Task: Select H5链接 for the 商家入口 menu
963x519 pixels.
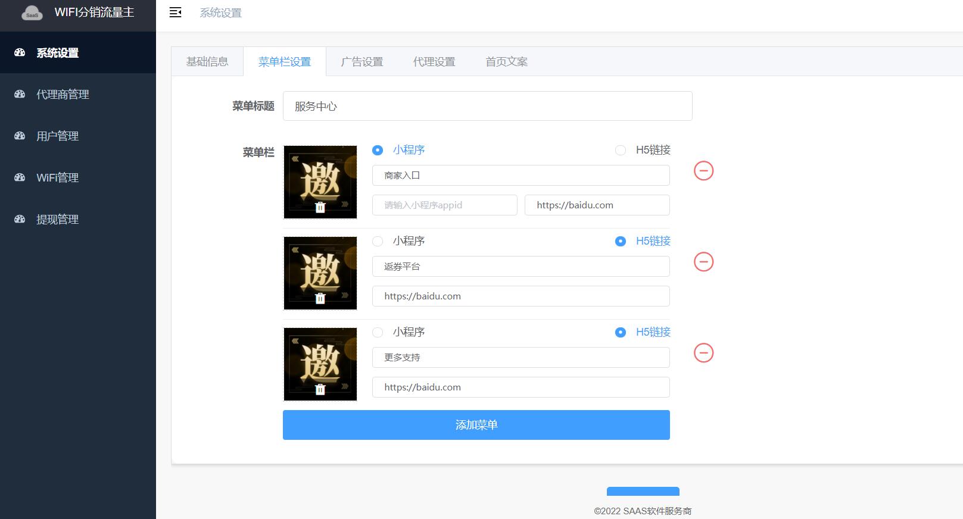Action: point(621,151)
